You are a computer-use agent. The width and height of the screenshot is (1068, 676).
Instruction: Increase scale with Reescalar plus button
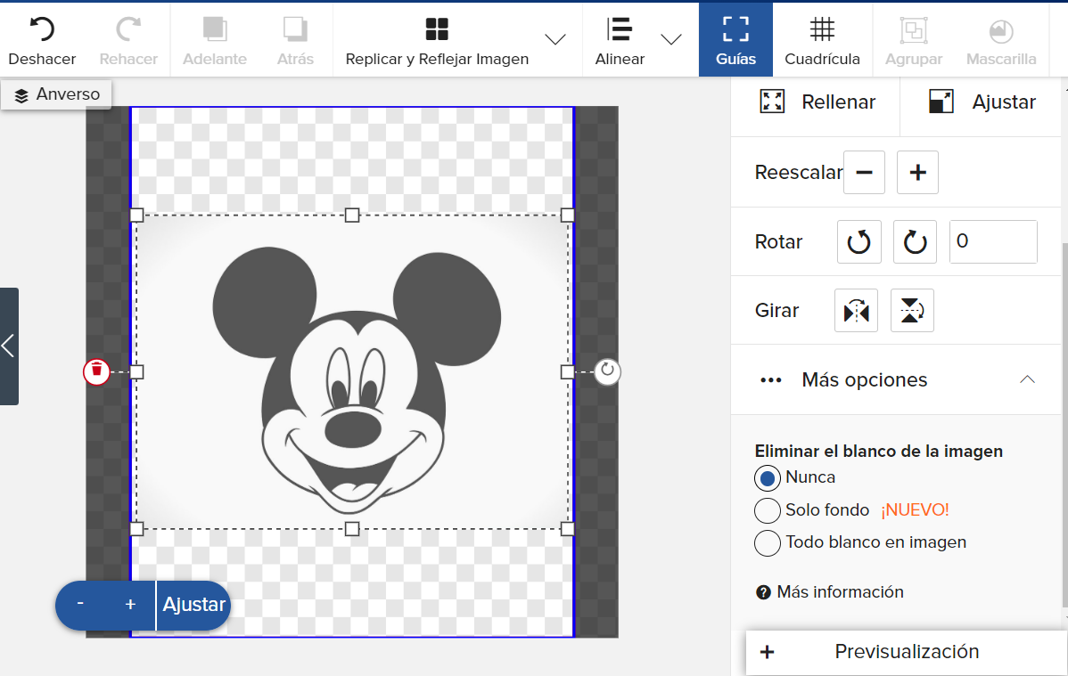[x=917, y=172]
